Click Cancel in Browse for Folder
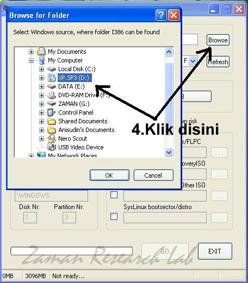This screenshot has height=283, width=248. pos(153,175)
